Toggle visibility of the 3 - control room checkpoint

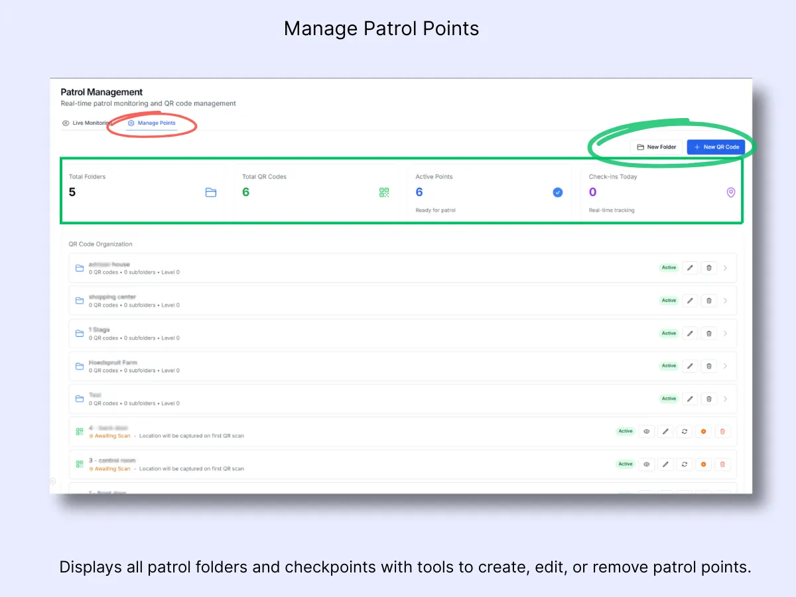coord(646,464)
